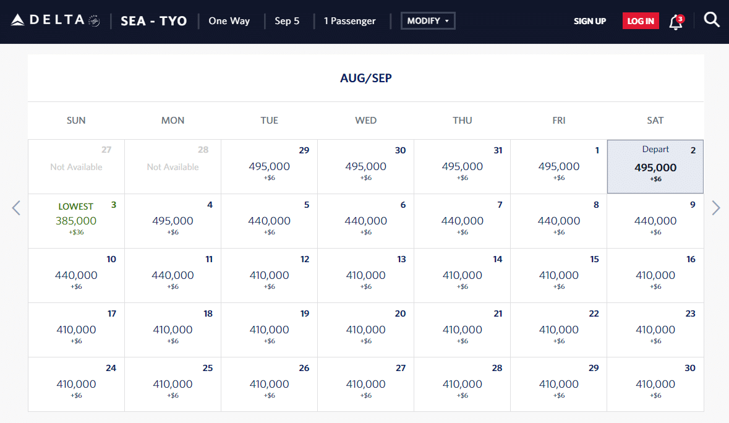The height and width of the screenshot is (423, 729).
Task: Select the selected Depart date, Saturday 2
Action: click(655, 167)
